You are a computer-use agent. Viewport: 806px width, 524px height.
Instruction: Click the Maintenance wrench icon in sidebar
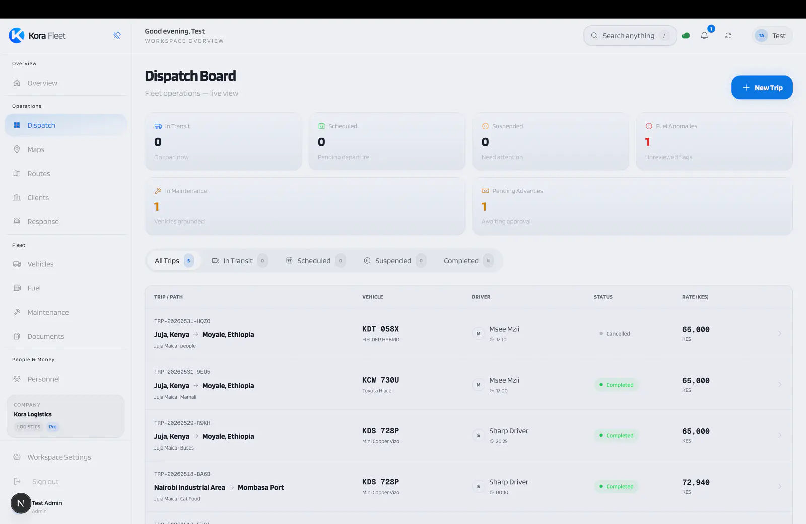click(x=17, y=313)
